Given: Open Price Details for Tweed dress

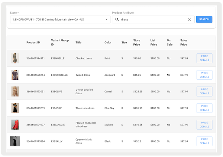Looking at the screenshot, I should (204, 75).
